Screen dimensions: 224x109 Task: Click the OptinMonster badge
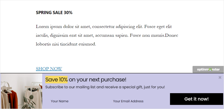[x=208, y=70]
